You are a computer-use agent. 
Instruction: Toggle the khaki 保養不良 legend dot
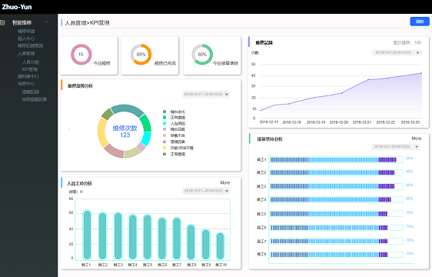[164, 135]
